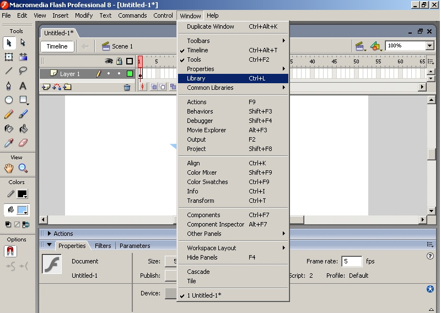Select the Rectangle tool
Viewport: 441px width, 313px height.
(x=23, y=100)
